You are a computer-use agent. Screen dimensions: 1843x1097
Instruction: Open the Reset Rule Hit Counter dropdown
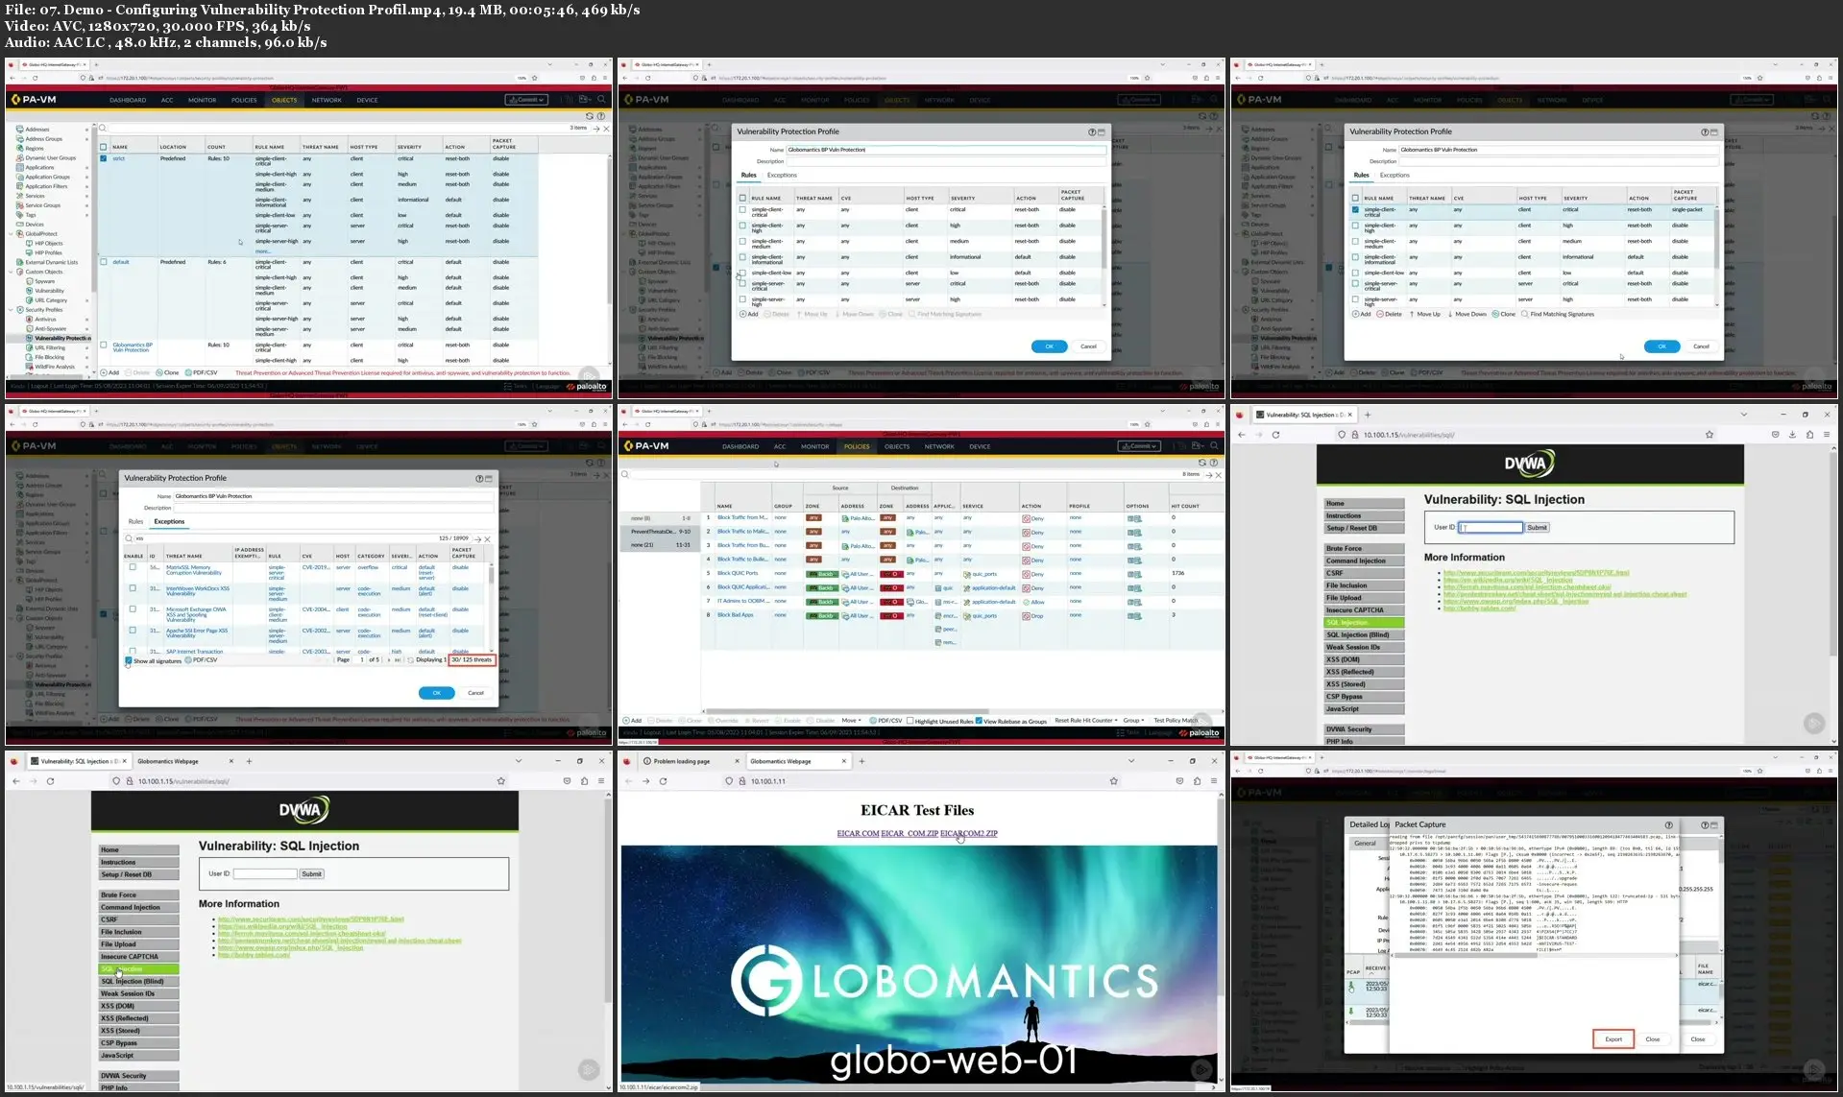pyautogui.click(x=1086, y=721)
